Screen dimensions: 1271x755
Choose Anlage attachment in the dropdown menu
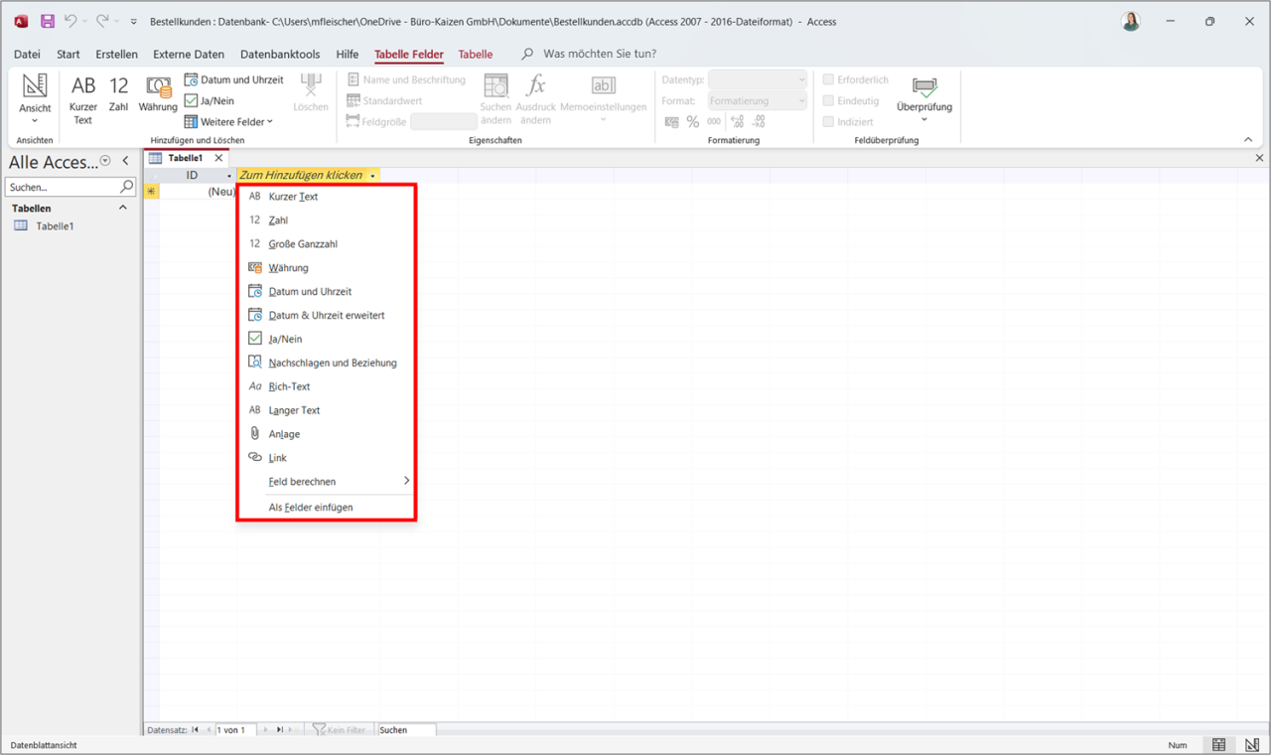(327, 434)
